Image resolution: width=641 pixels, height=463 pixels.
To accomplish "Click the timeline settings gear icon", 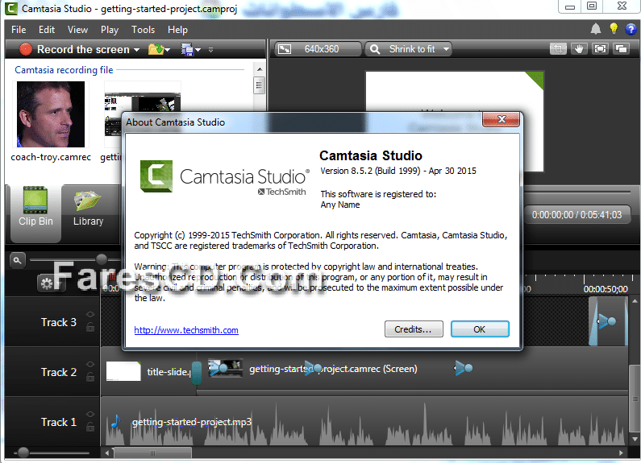I will coord(47,283).
